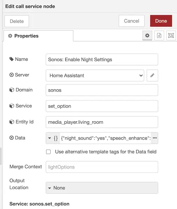Click the Entity Id cube icon
Screen dimensions: 177x209
point(12,122)
